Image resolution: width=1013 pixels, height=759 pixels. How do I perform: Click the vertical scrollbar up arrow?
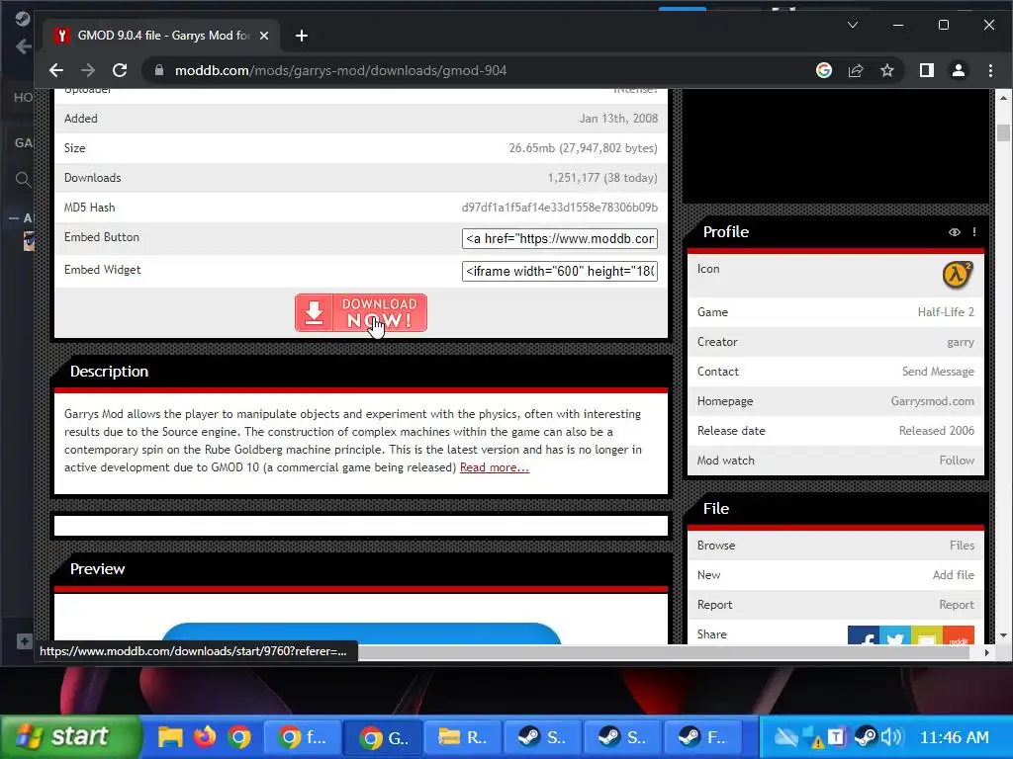tap(1003, 98)
